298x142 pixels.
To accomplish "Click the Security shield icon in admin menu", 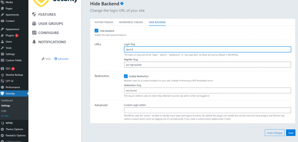I will [x=3, y=93].
